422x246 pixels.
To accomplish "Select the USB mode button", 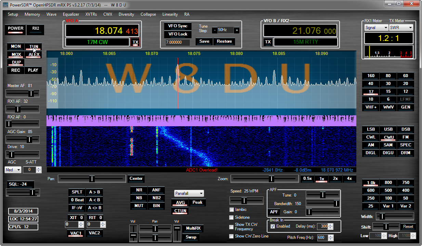I will click(388, 129).
